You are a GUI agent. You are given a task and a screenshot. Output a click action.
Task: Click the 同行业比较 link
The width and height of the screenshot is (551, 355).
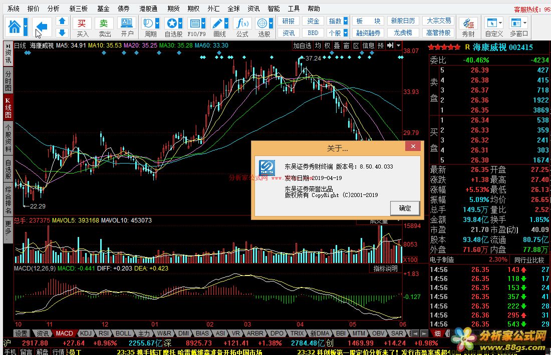click(x=529, y=260)
